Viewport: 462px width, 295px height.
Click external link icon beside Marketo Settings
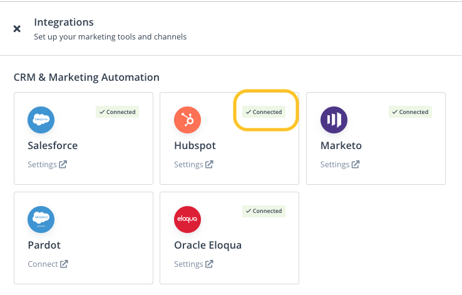pos(356,165)
